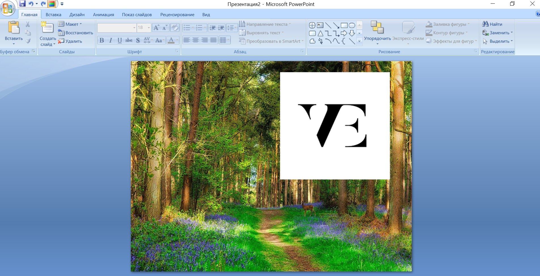The width and height of the screenshot is (540, 276).
Task: Select the text box shape in gallery
Action: (x=320, y=25)
